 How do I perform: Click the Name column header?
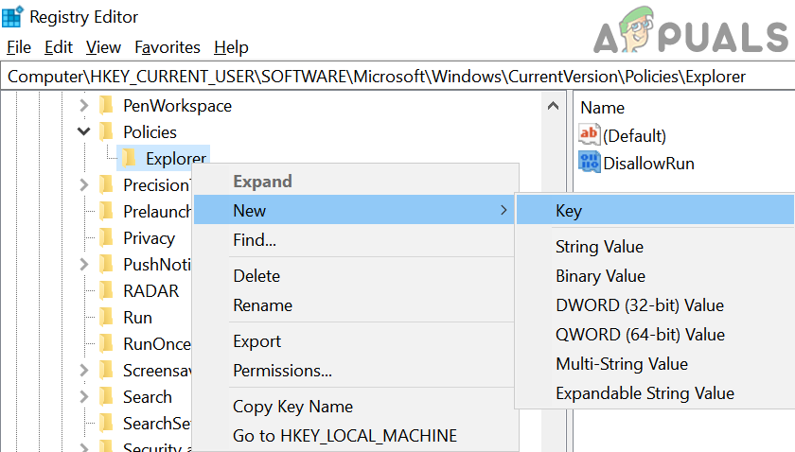(x=602, y=108)
